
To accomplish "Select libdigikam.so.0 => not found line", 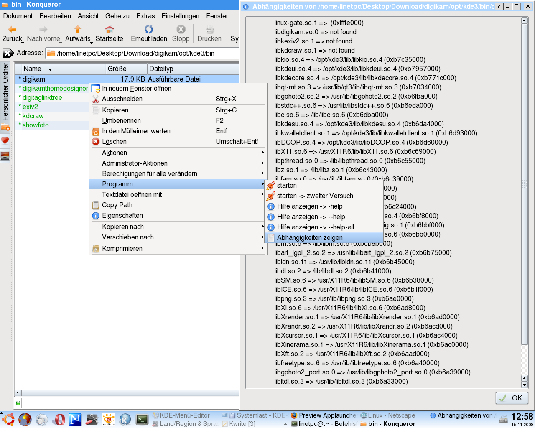I will [316, 32].
